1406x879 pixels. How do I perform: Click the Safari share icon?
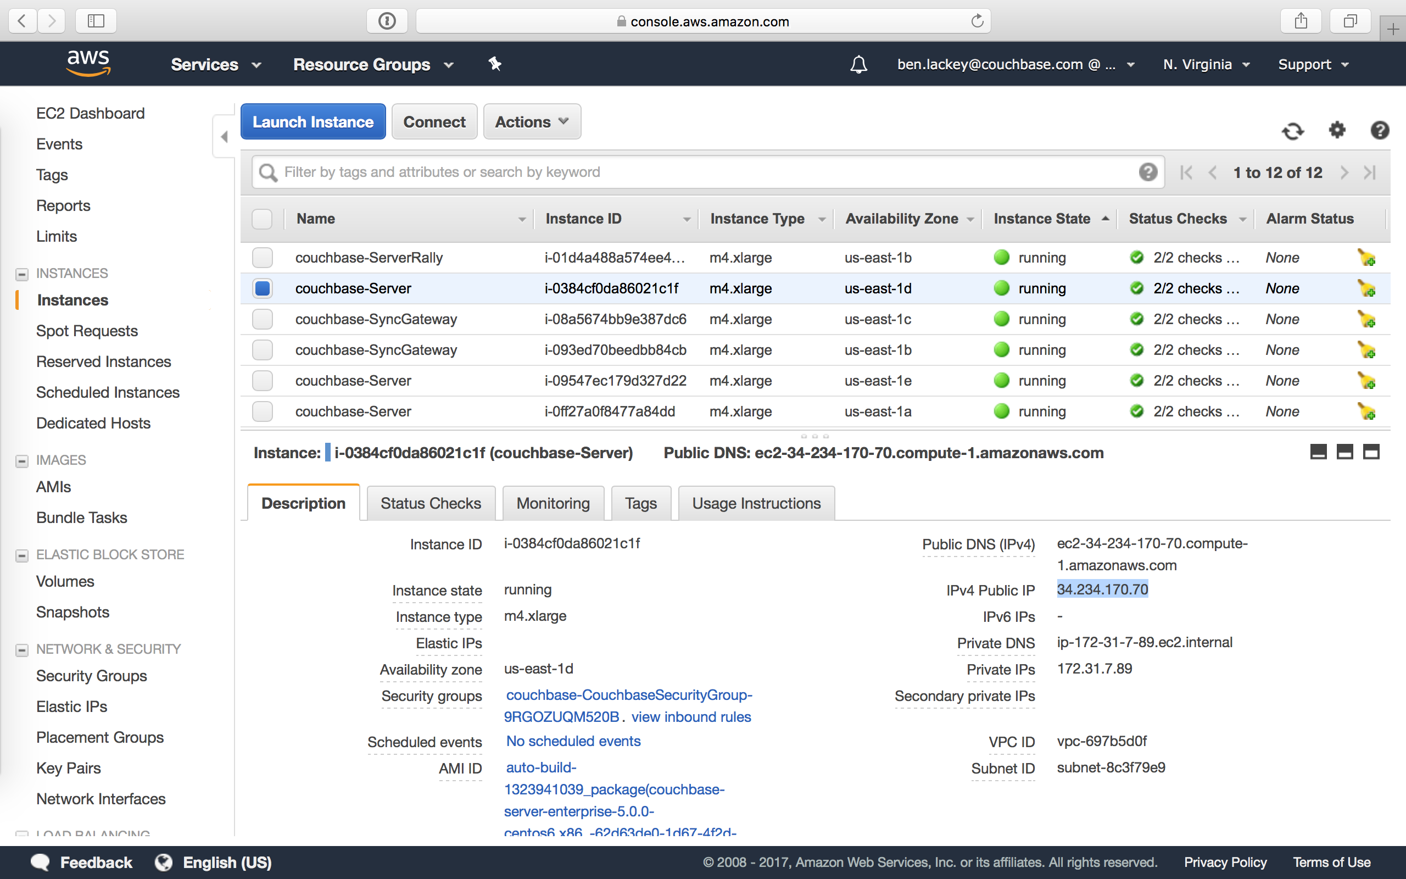[x=1301, y=21]
